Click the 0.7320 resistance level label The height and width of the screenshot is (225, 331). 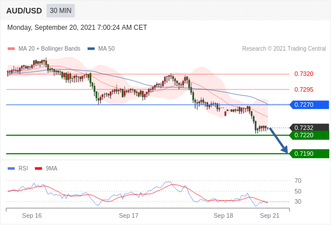point(304,74)
